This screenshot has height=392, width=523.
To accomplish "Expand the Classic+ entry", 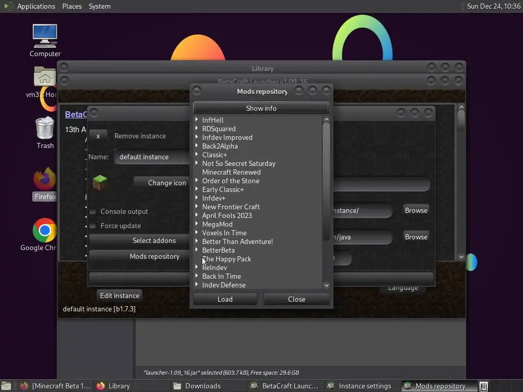I will 197,154.
